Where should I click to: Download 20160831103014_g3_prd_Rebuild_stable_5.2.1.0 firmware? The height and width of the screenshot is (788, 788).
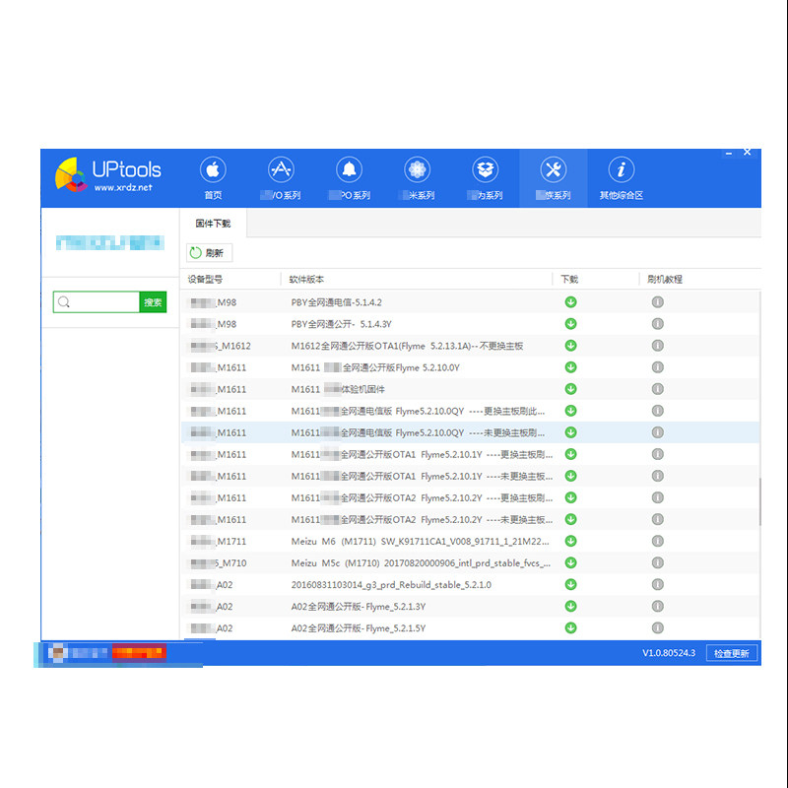tap(570, 584)
